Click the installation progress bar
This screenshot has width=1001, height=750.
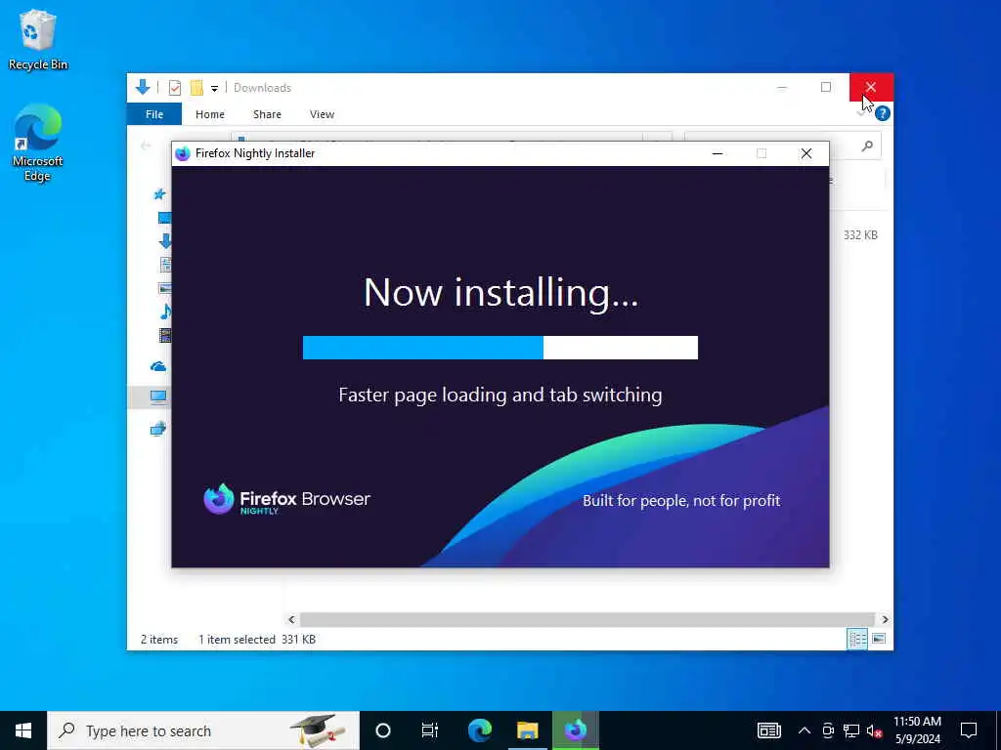(500, 348)
